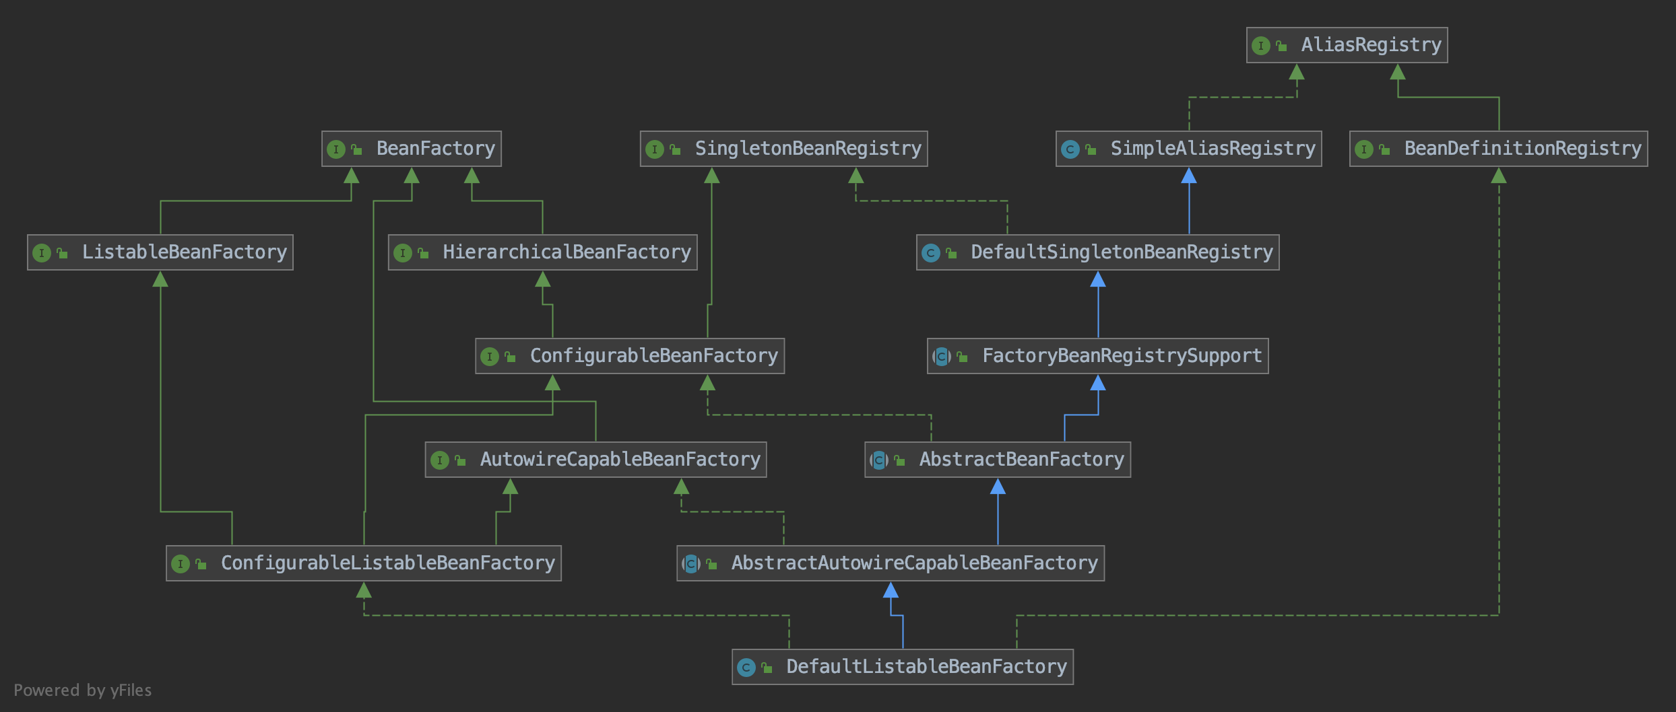Click the interface icon next to BeanFactory
Viewport: 1676px width, 712px height.
coord(335,149)
